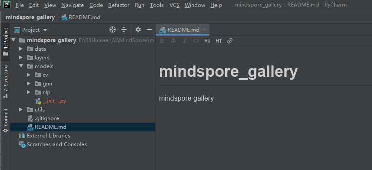Apply inline code formatting icon
The width and height of the screenshot is (372, 170).
(x=196, y=41)
